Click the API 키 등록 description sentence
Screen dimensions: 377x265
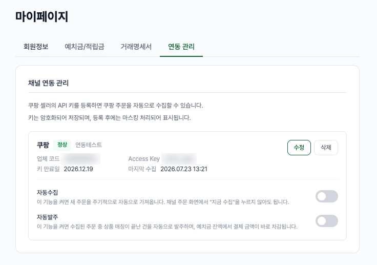click(x=115, y=106)
